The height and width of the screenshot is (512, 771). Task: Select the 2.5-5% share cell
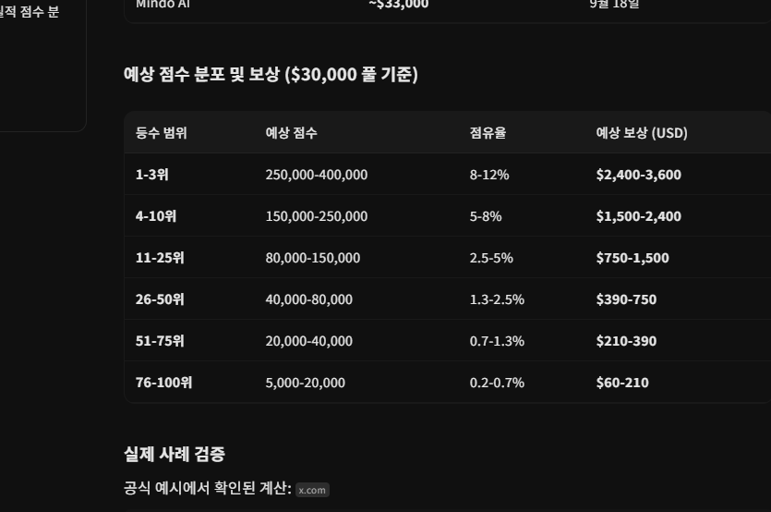coord(491,258)
